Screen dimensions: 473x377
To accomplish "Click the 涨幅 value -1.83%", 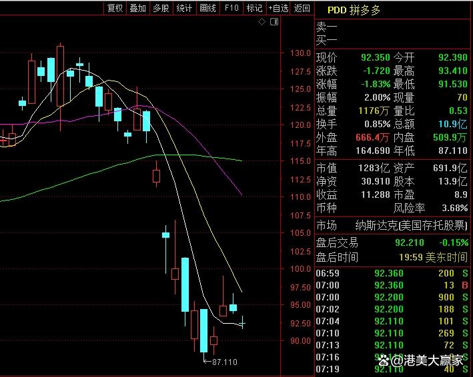I will tap(376, 84).
